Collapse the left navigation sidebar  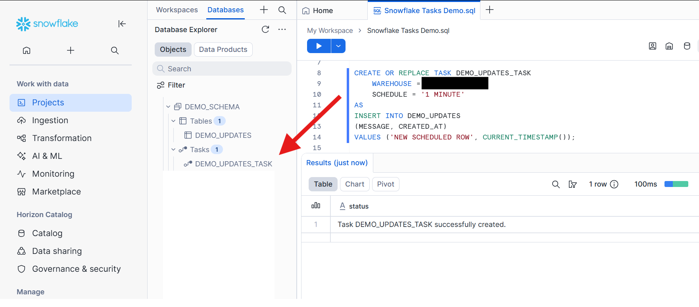click(122, 24)
